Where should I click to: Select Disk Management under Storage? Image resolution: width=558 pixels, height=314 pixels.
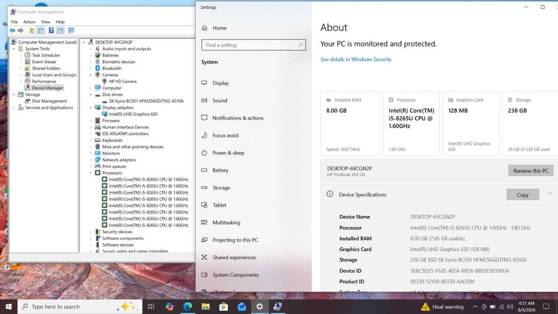click(49, 101)
